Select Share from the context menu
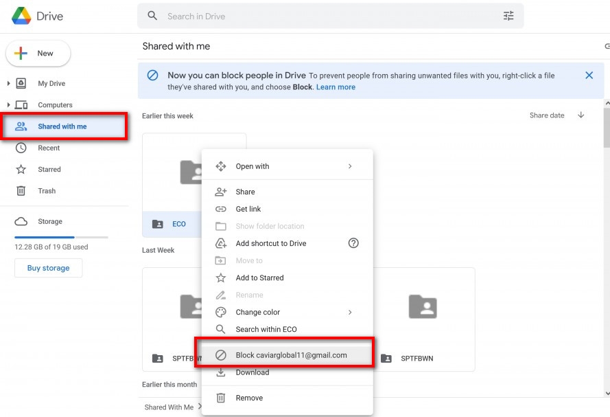Screen dimensions: 610x417 click(x=287, y=192)
